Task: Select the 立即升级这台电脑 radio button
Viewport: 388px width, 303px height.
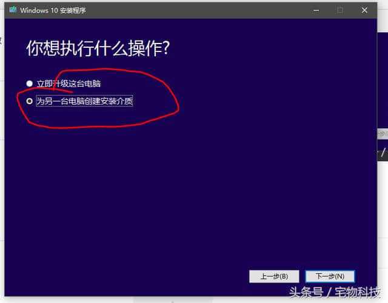Action: (x=30, y=83)
